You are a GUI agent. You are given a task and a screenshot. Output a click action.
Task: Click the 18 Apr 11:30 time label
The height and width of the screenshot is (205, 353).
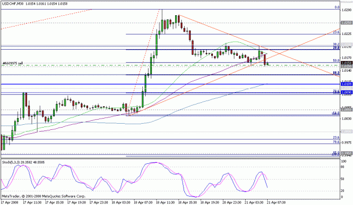(165, 202)
